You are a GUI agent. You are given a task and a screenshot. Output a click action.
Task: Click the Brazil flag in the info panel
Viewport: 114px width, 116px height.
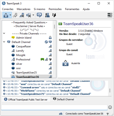coord(60,24)
